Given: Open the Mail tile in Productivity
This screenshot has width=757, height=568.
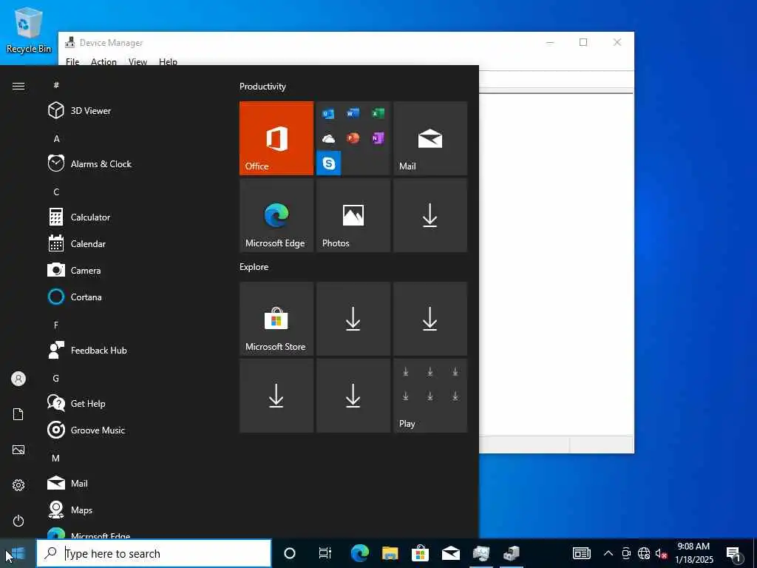Looking at the screenshot, I should [x=430, y=138].
